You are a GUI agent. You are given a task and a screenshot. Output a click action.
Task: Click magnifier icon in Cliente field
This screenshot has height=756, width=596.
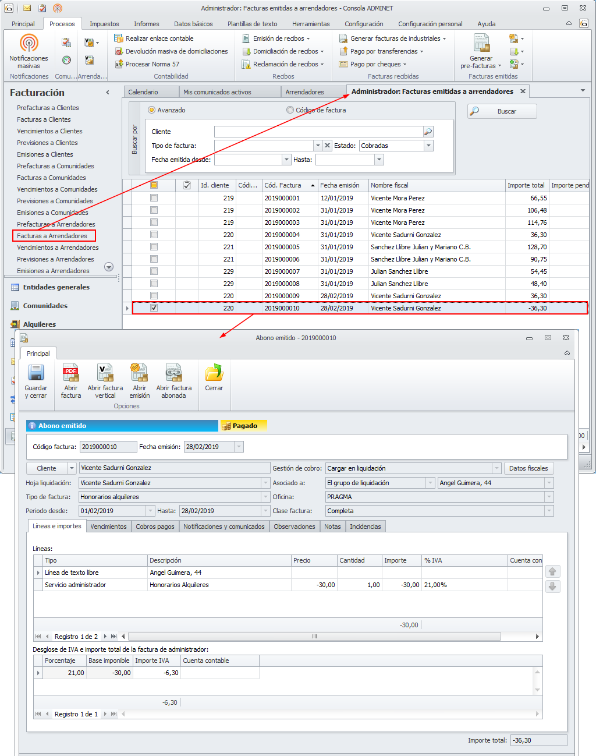[428, 132]
